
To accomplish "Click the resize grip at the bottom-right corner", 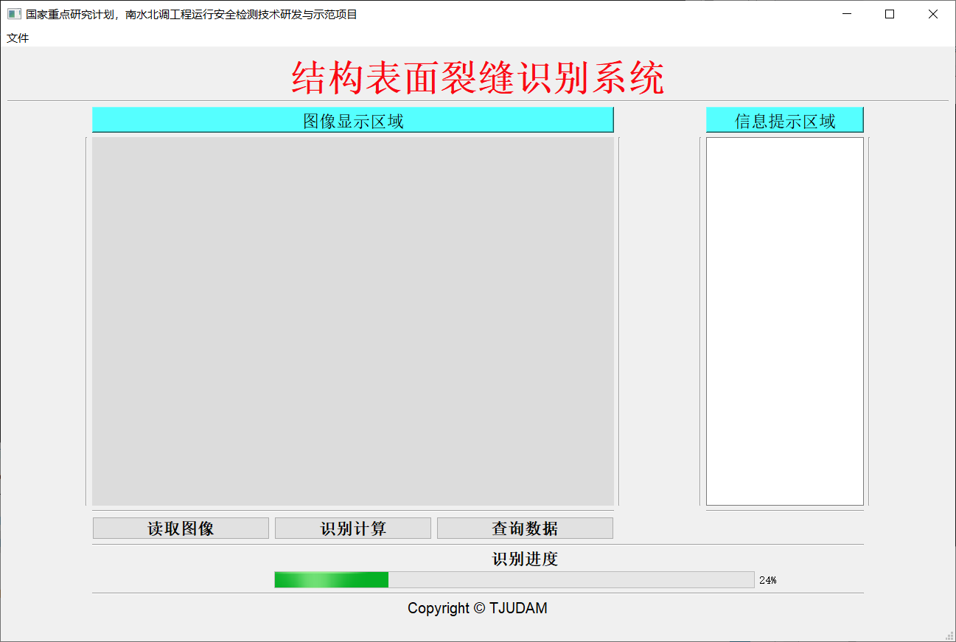I will tap(950, 636).
